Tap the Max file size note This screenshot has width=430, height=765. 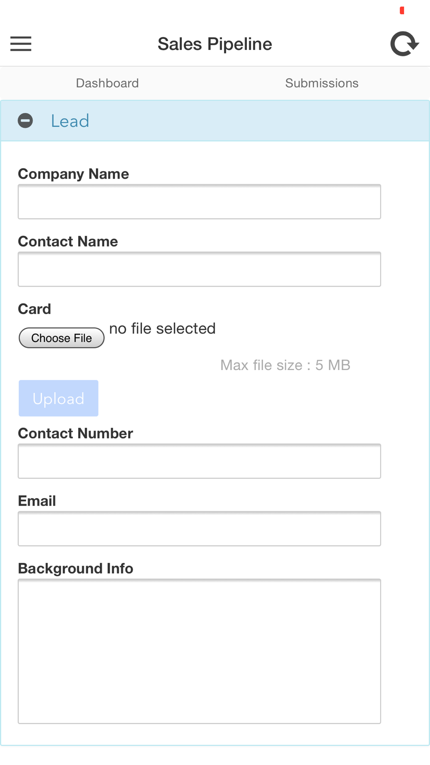(286, 365)
